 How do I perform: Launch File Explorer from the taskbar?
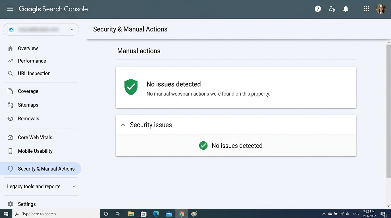(131, 214)
